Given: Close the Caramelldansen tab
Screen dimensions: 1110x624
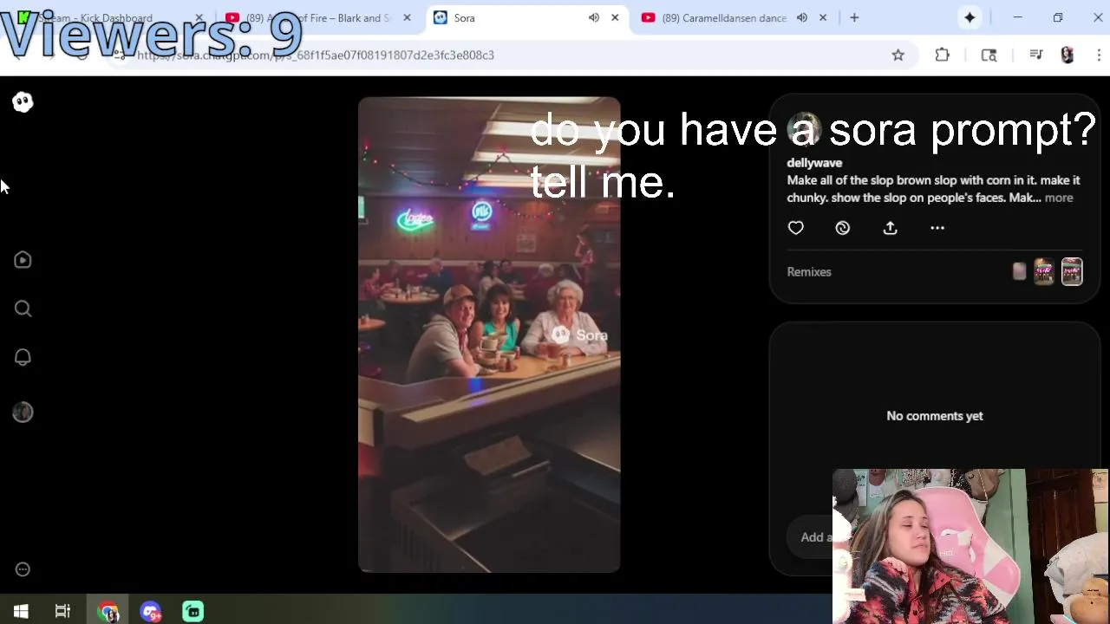Looking at the screenshot, I should point(823,17).
